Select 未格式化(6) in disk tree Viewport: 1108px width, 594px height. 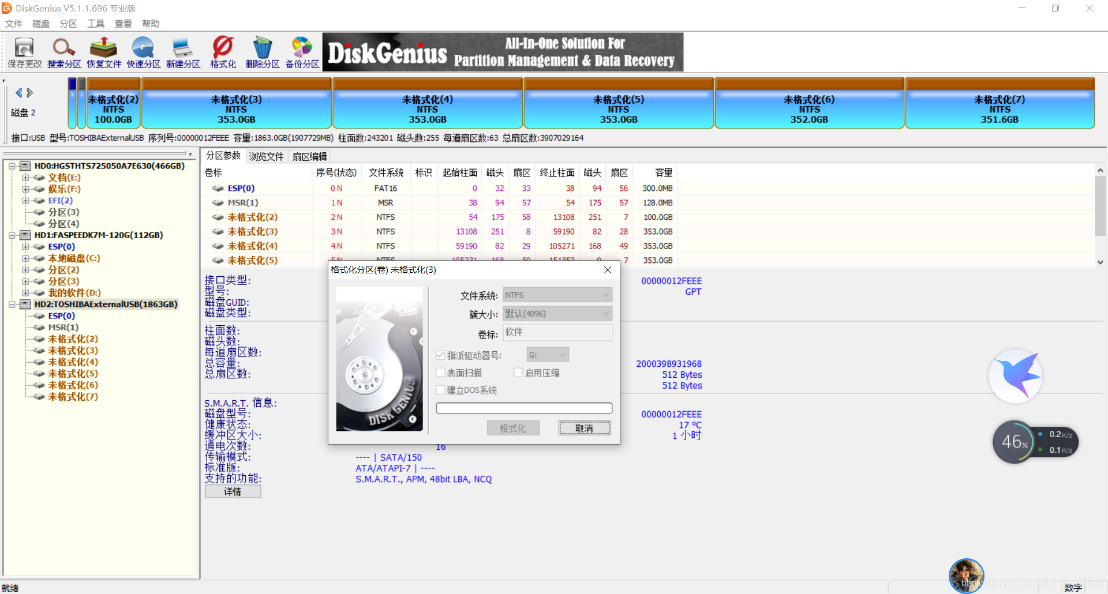(73, 385)
